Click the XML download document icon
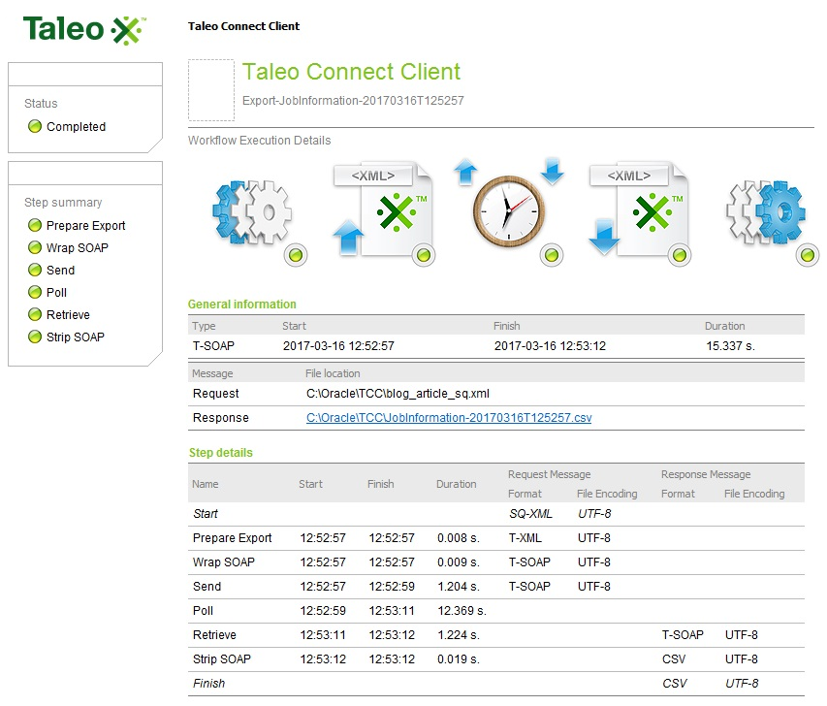827x706 pixels. pos(639,210)
